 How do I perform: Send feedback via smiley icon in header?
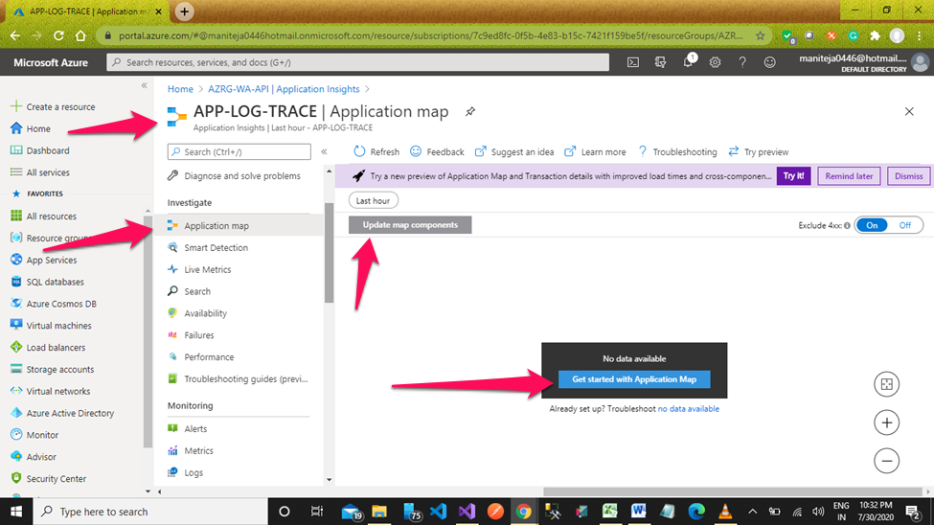click(x=769, y=62)
